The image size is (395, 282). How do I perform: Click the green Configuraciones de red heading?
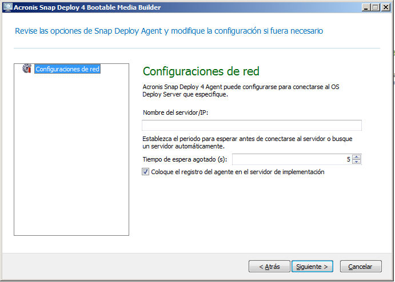[x=201, y=71]
